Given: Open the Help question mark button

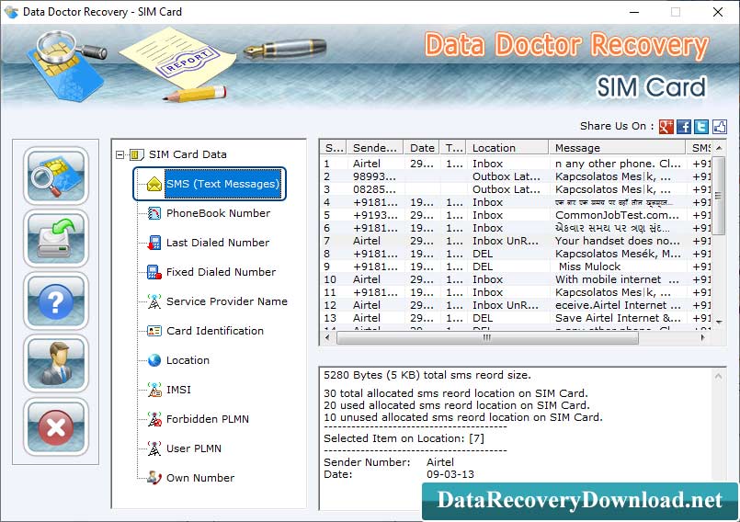Looking at the screenshot, I should [56, 301].
